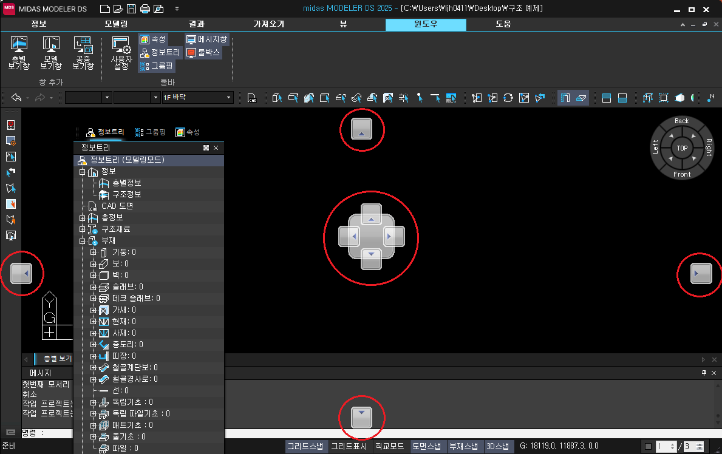The width and height of the screenshot is (722, 454).
Task: Select the Back side on view cube
Action: click(x=682, y=121)
